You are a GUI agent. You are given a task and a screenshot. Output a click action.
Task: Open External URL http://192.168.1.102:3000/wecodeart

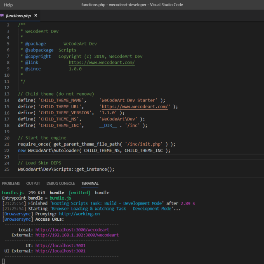coord(77,235)
